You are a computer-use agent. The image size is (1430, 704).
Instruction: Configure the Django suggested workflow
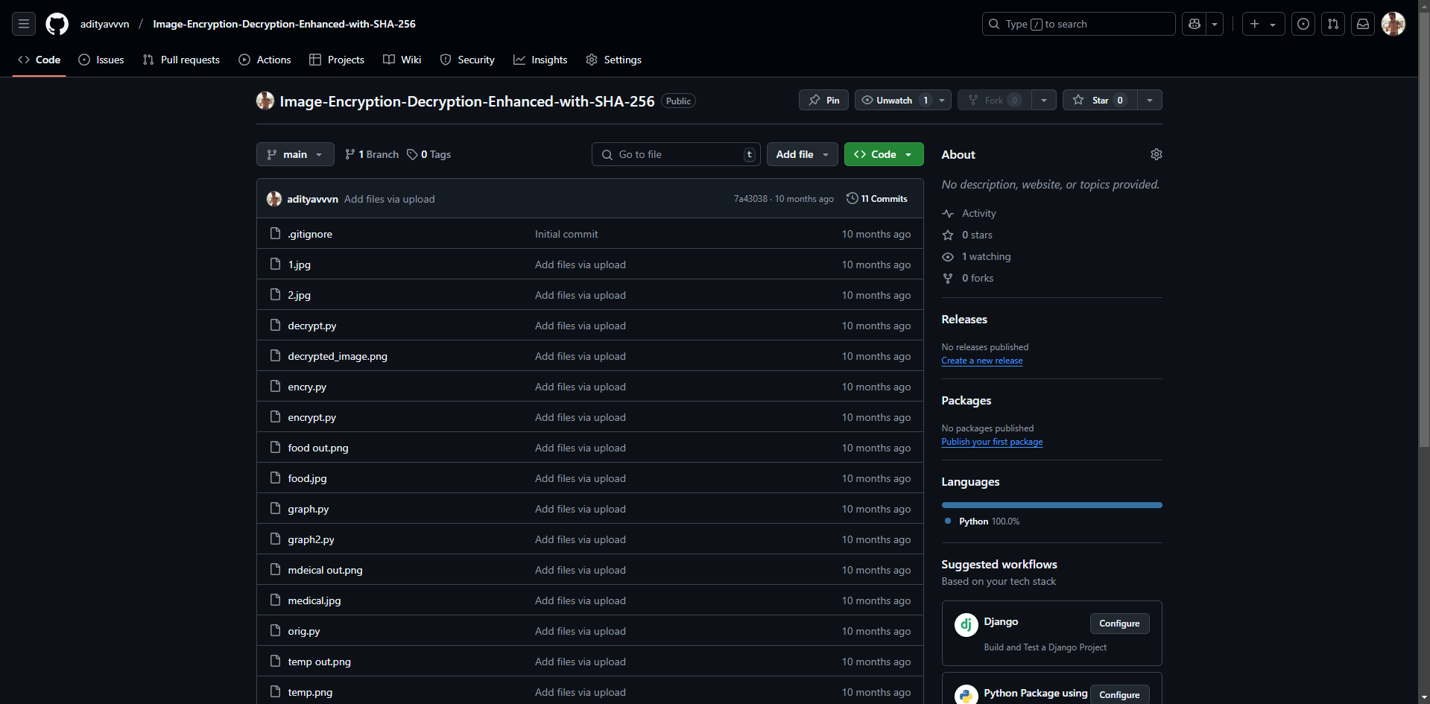click(x=1119, y=624)
